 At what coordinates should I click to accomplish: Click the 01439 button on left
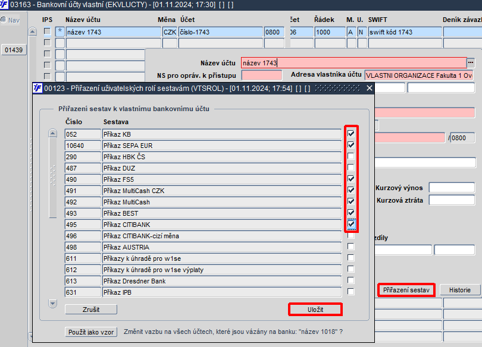click(x=14, y=50)
